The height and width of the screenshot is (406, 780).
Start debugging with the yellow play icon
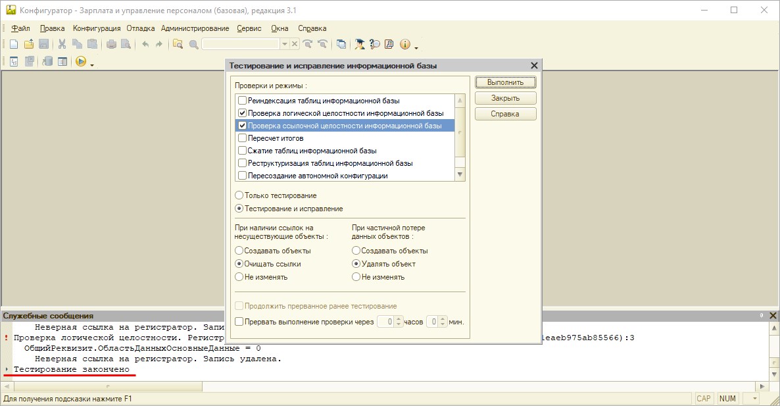point(81,62)
